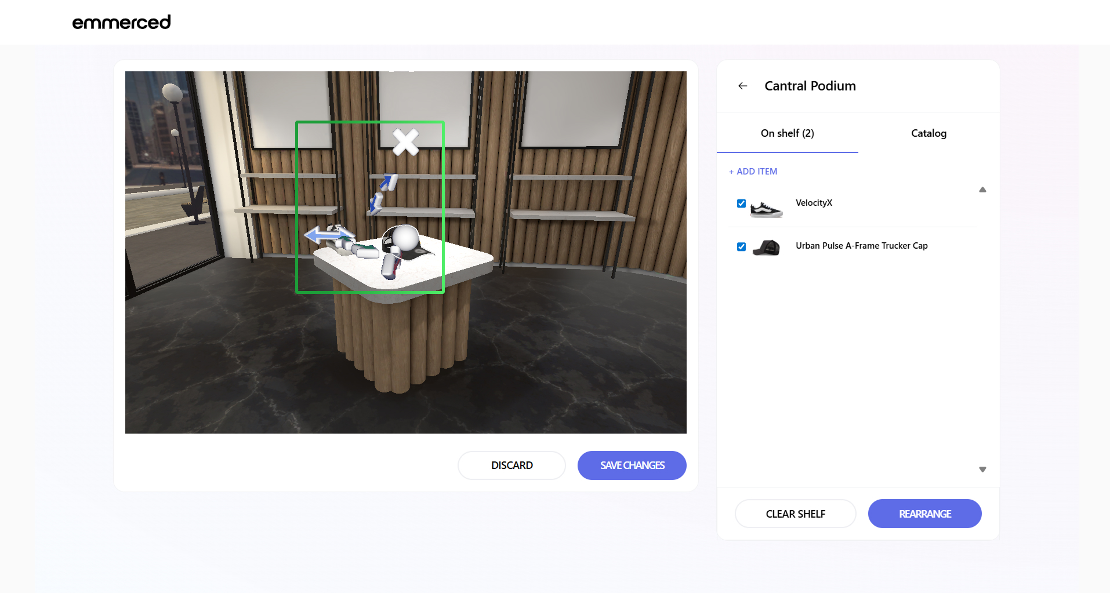The height and width of the screenshot is (593, 1110).
Task: Click the blue up-right arrow gizmo
Action: click(388, 183)
